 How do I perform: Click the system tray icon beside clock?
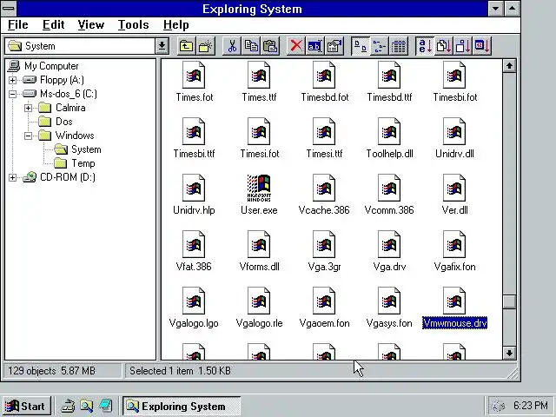[499, 406]
